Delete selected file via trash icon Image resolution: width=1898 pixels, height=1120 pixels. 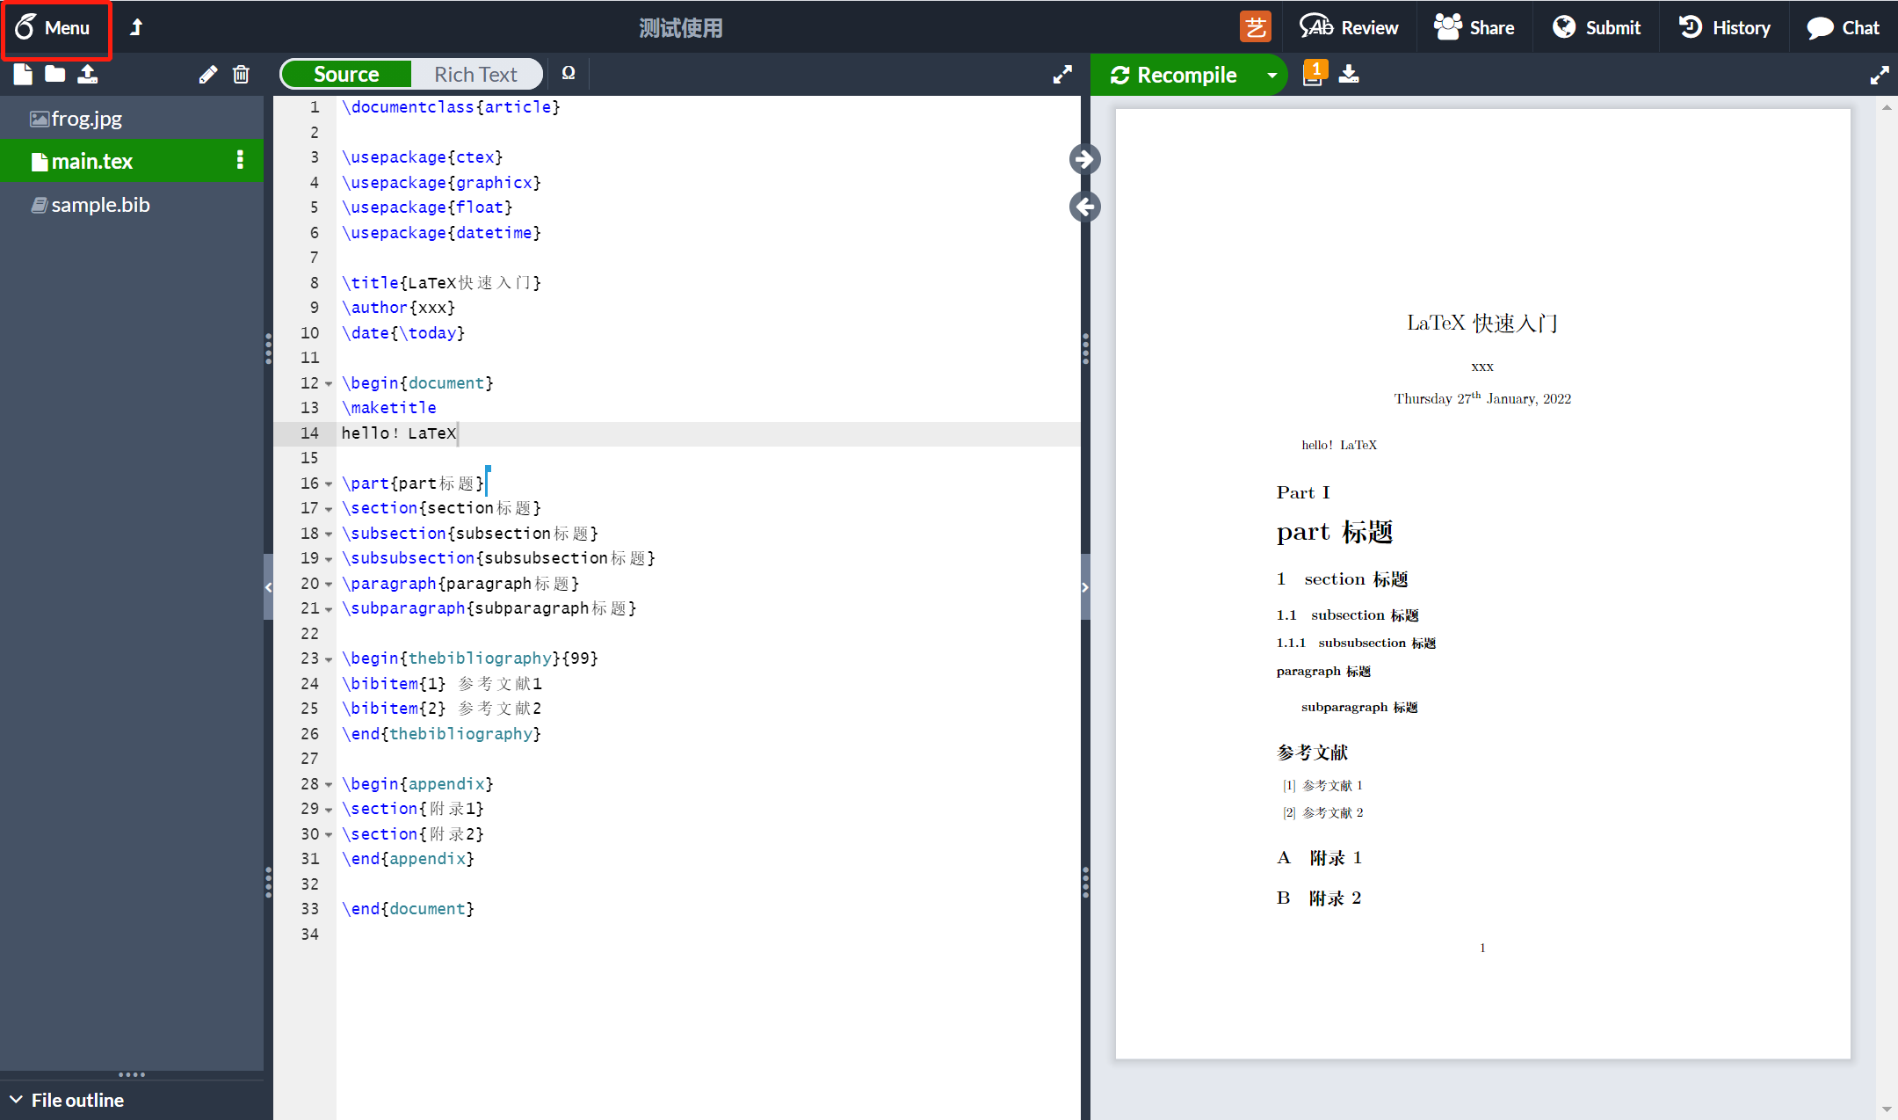pos(241,74)
